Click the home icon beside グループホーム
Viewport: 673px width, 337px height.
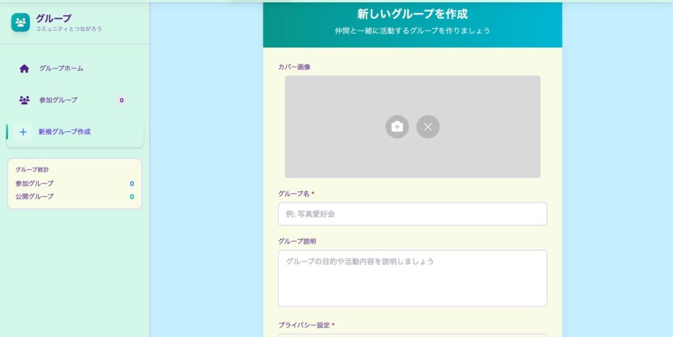tap(24, 68)
